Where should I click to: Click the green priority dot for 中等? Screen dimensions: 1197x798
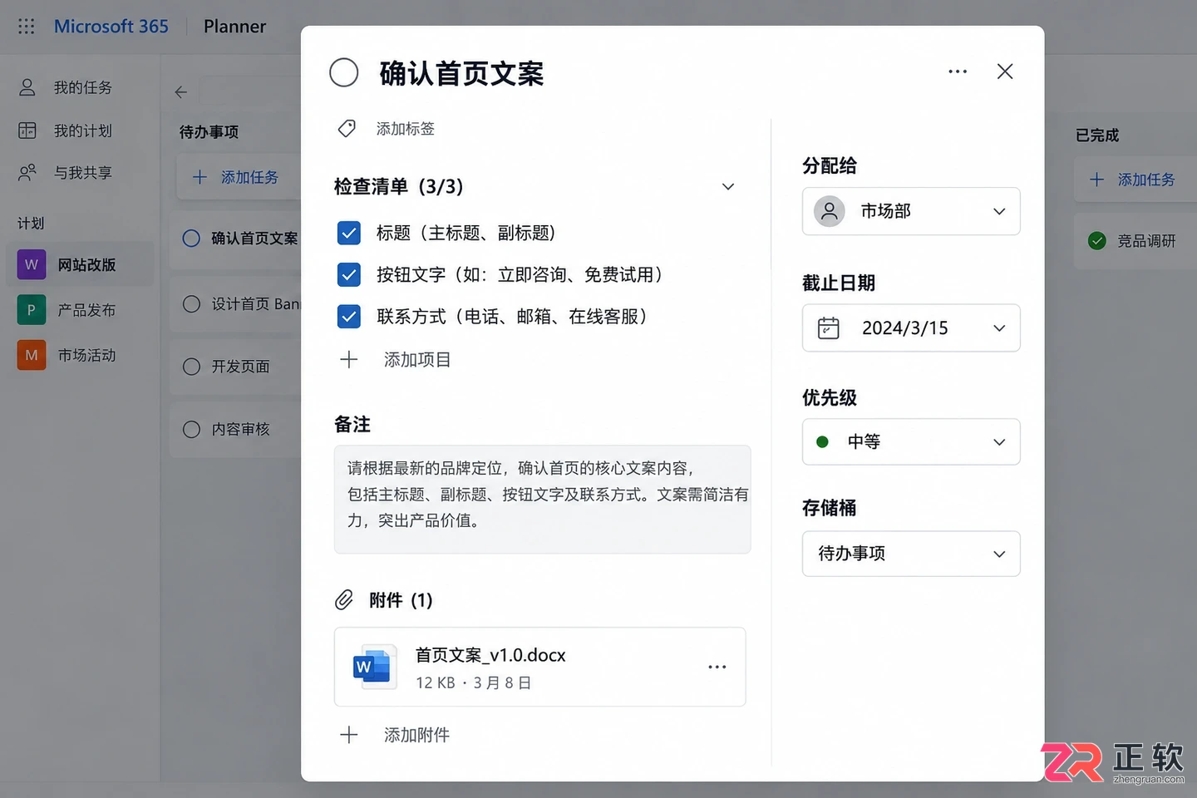coord(822,441)
